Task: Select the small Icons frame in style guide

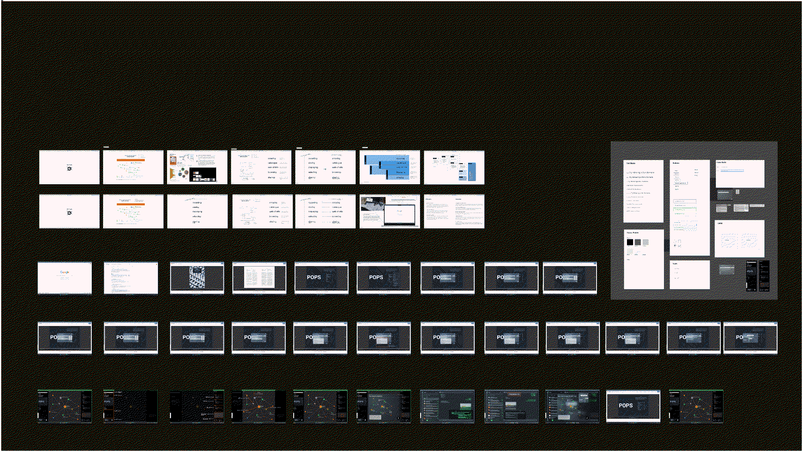Action: click(x=690, y=275)
